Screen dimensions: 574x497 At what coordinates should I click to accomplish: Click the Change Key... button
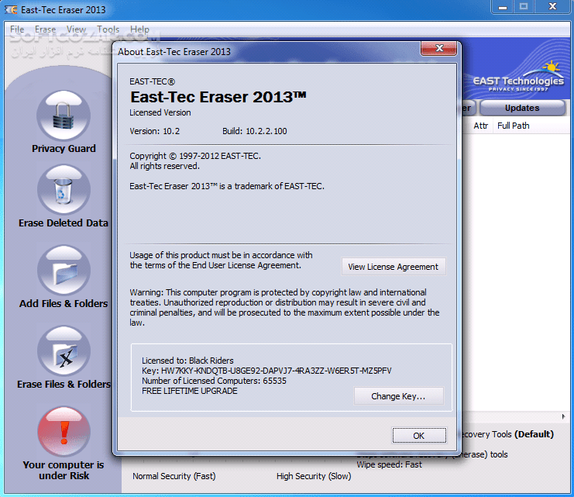(398, 396)
